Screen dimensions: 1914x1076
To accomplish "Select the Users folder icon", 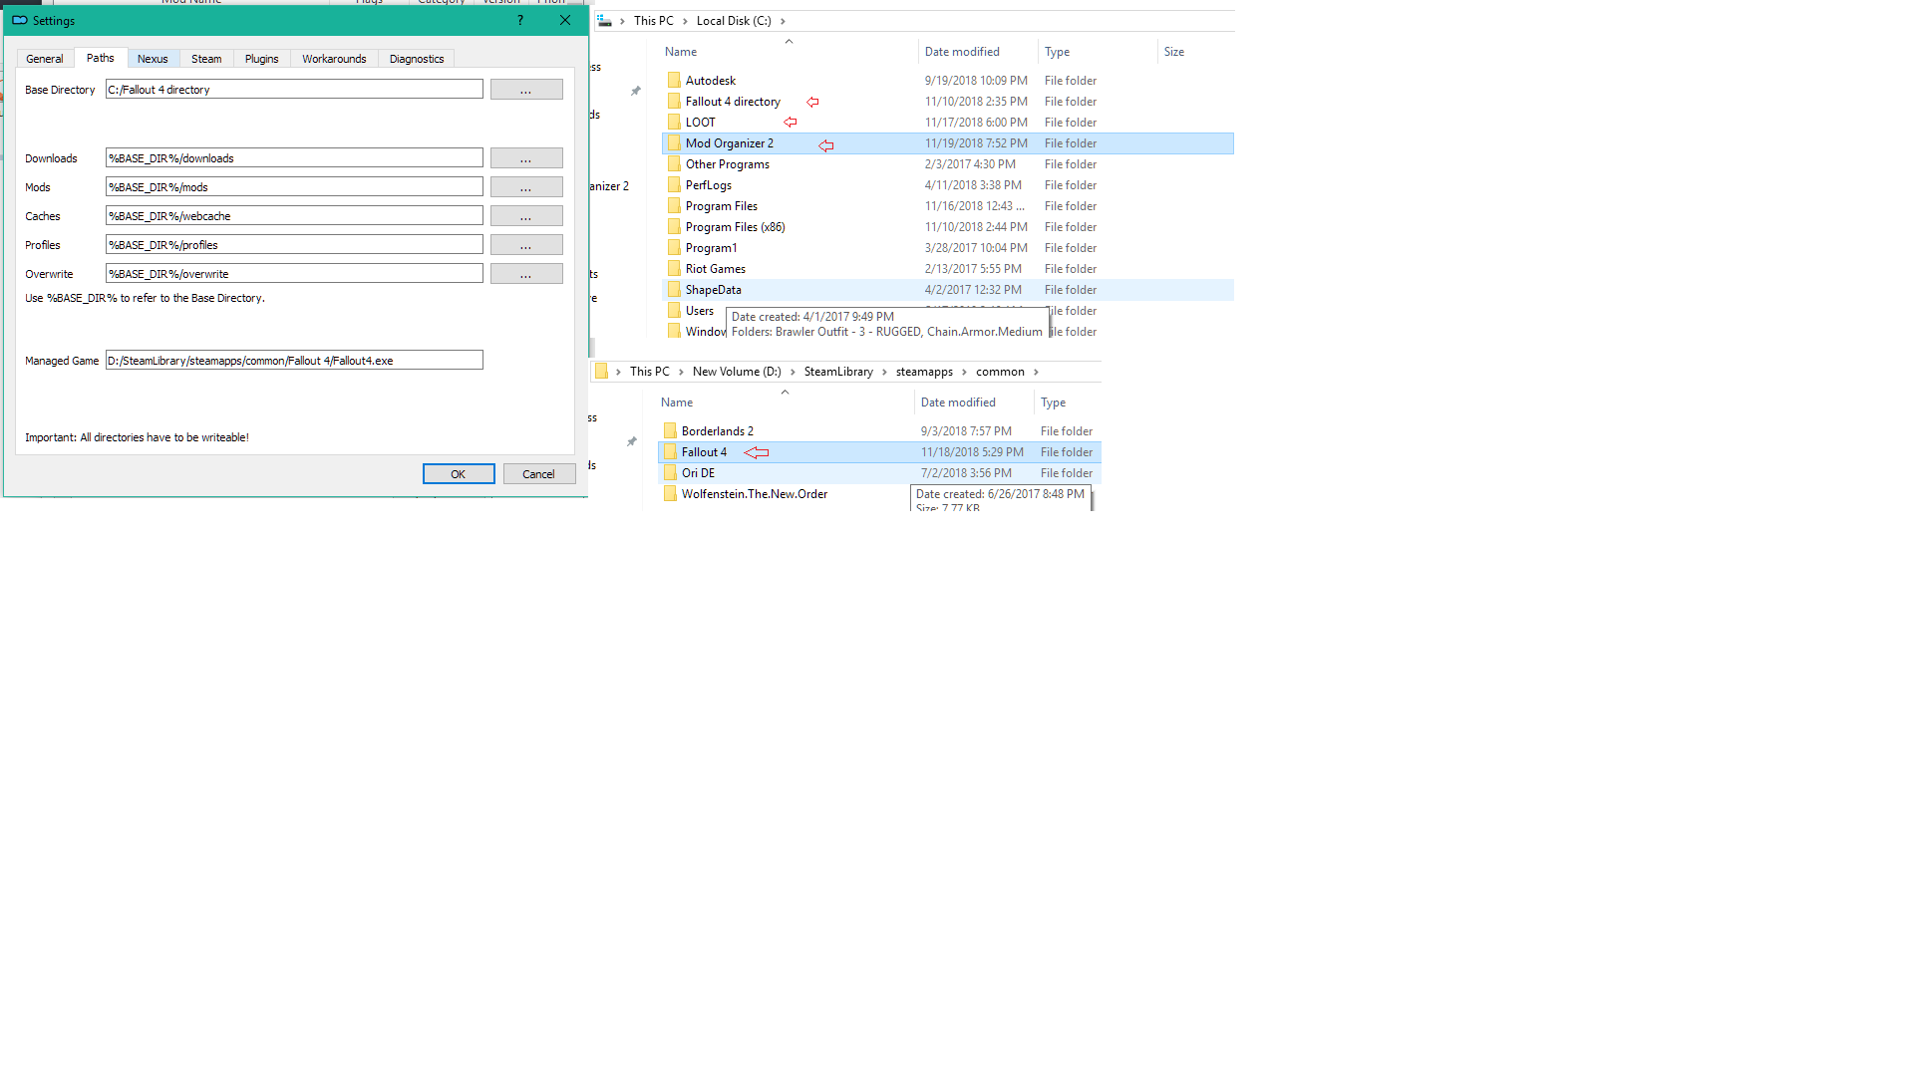I will click(x=674, y=310).
